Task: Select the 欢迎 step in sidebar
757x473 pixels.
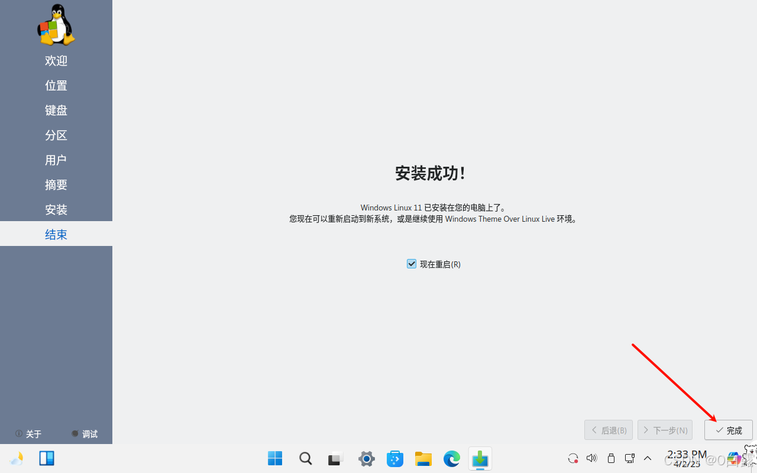Action: (56, 61)
